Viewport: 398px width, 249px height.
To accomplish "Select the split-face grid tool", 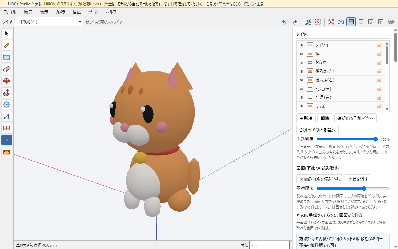I will (7, 128).
